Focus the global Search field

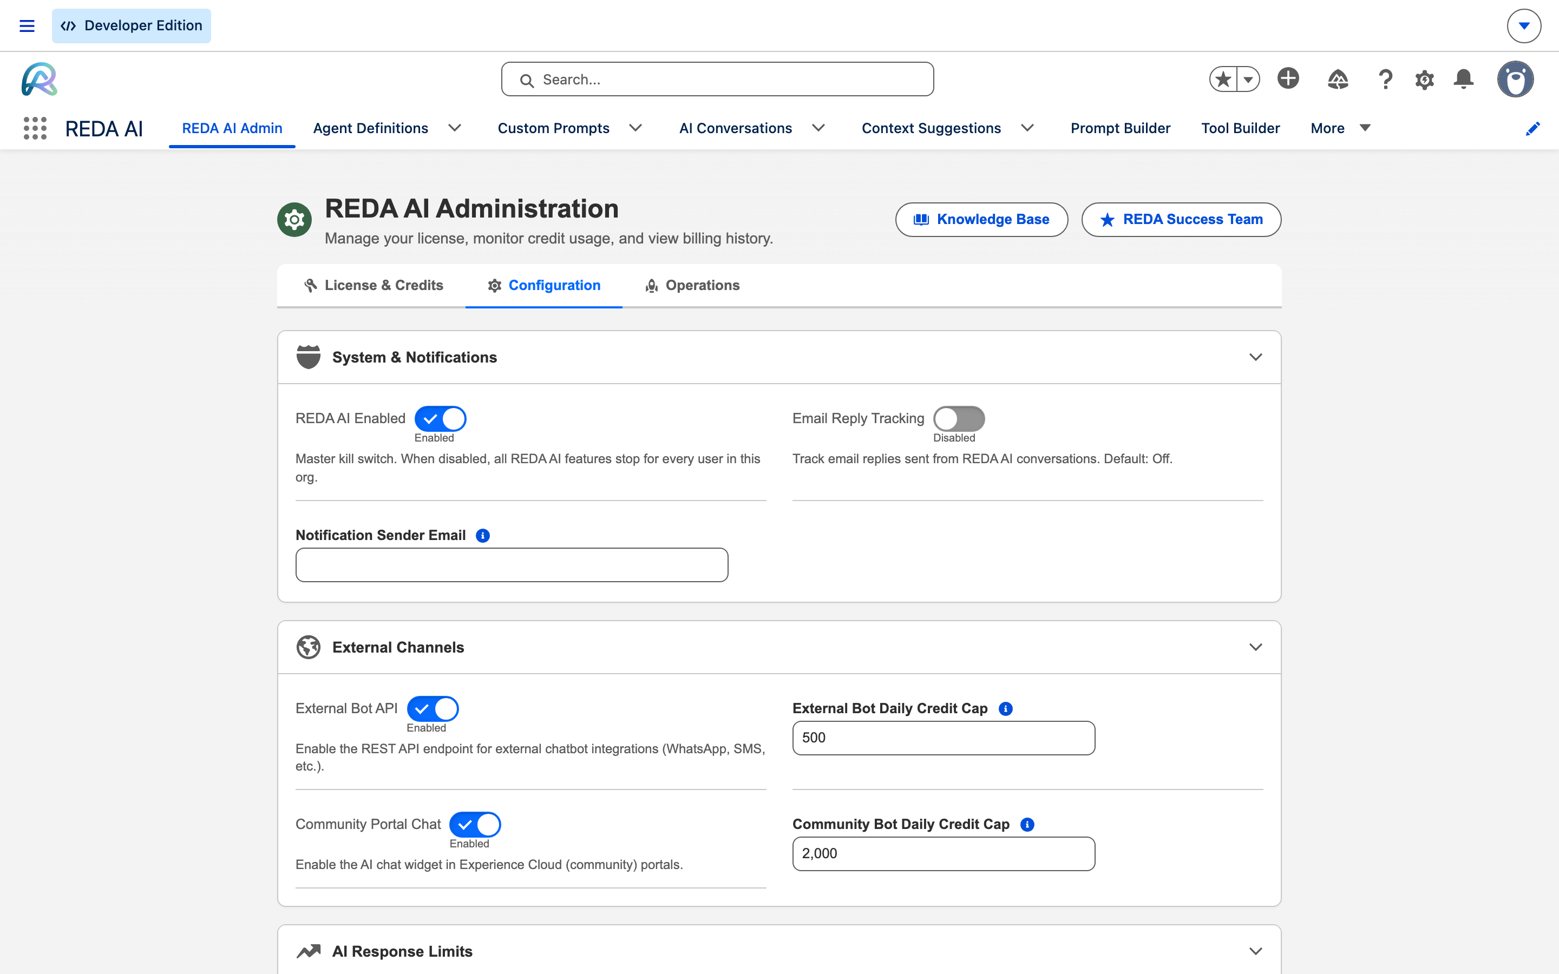tap(717, 79)
